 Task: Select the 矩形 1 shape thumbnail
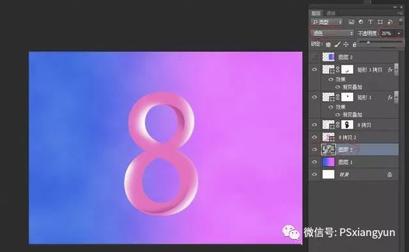pyautogui.click(x=328, y=97)
